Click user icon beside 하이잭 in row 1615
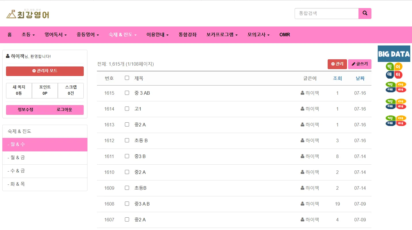412x230 pixels. pos(302,93)
